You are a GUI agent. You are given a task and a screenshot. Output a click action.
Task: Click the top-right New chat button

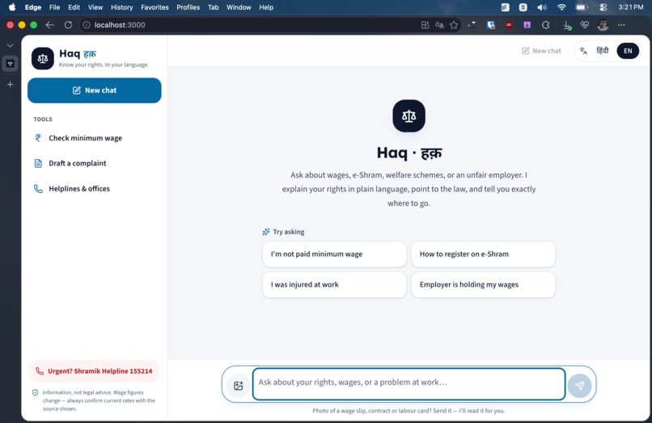coord(541,51)
